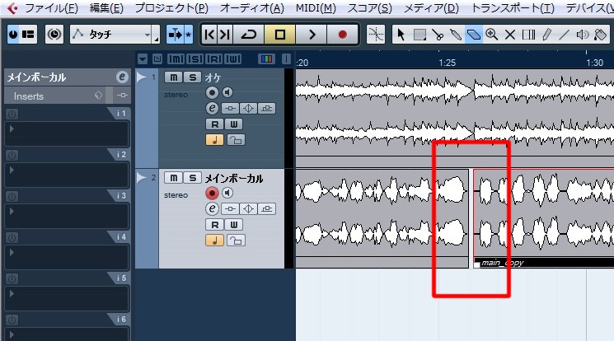Viewport: 614px width, 341px height.
Task: Disable record enable on メインボーカル track
Action: 212,193
